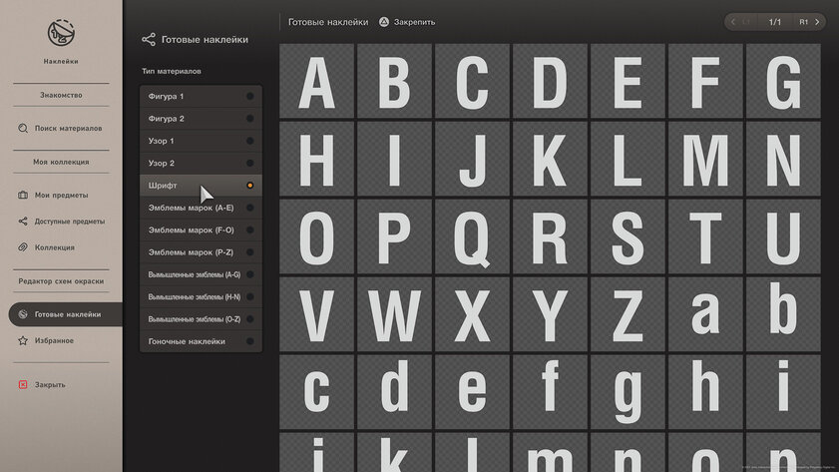Open Редактор схем окраски section

click(61, 281)
